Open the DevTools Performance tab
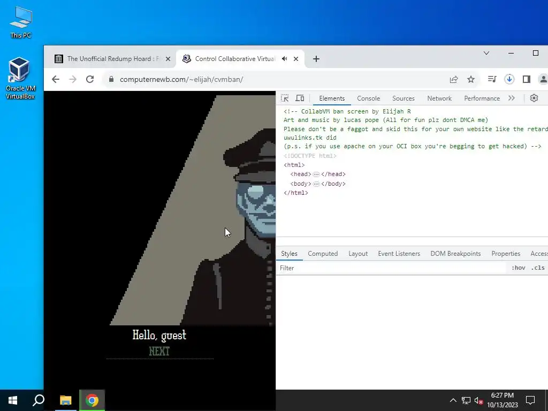 tap(482, 98)
